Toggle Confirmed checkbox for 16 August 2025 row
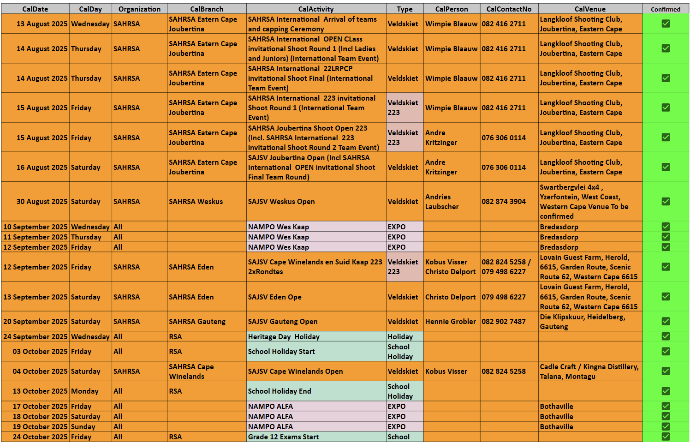 (x=666, y=167)
